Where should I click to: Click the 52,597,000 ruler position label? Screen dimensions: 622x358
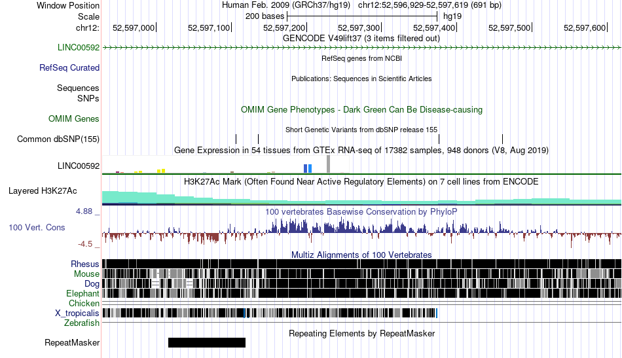point(134,27)
